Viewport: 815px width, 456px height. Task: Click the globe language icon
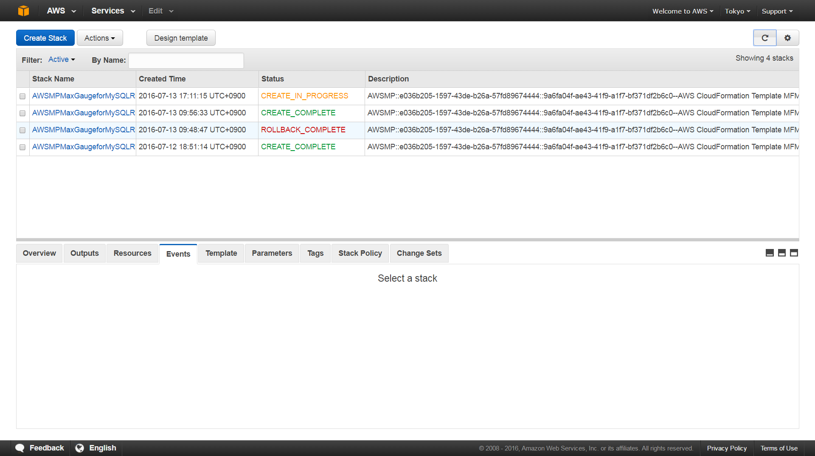tap(79, 448)
